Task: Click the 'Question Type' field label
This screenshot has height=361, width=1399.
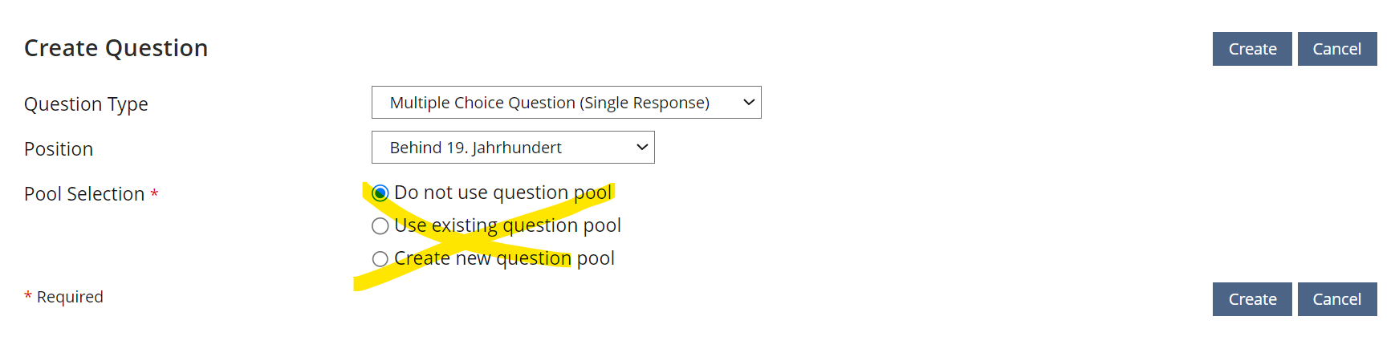Action: (x=86, y=104)
